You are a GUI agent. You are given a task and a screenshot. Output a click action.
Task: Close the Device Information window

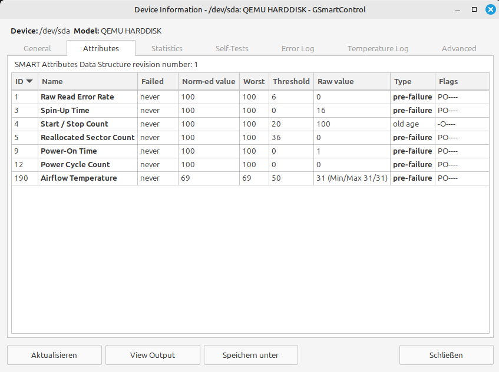tap(490, 10)
